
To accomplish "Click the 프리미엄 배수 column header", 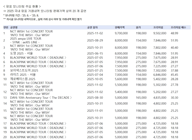I will point(178,27).
